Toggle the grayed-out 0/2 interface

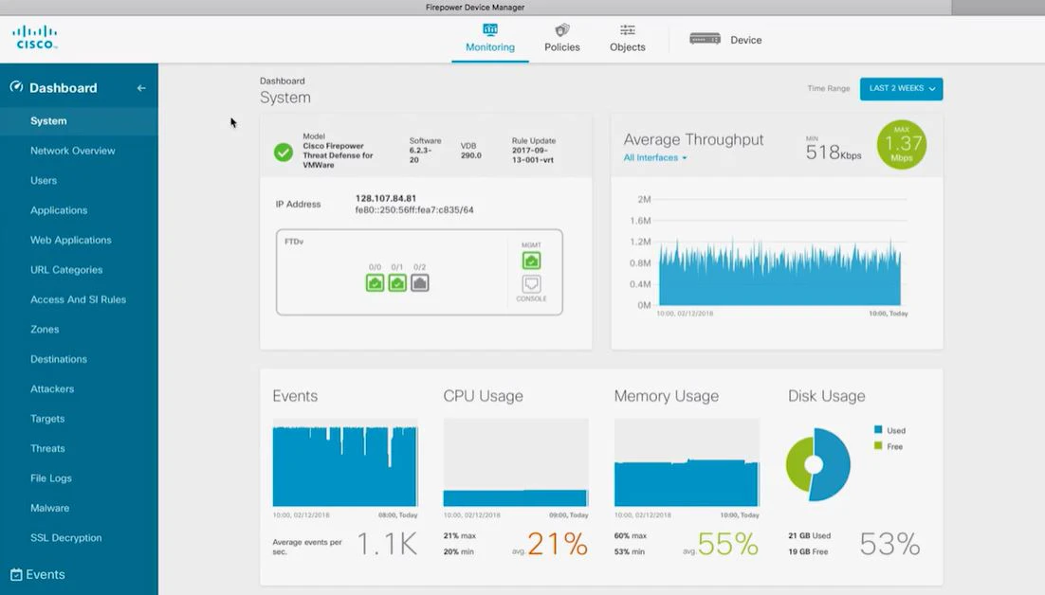pyautogui.click(x=419, y=282)
